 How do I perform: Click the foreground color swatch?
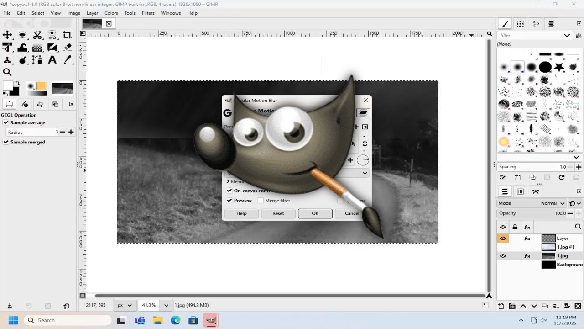[7, 85]
